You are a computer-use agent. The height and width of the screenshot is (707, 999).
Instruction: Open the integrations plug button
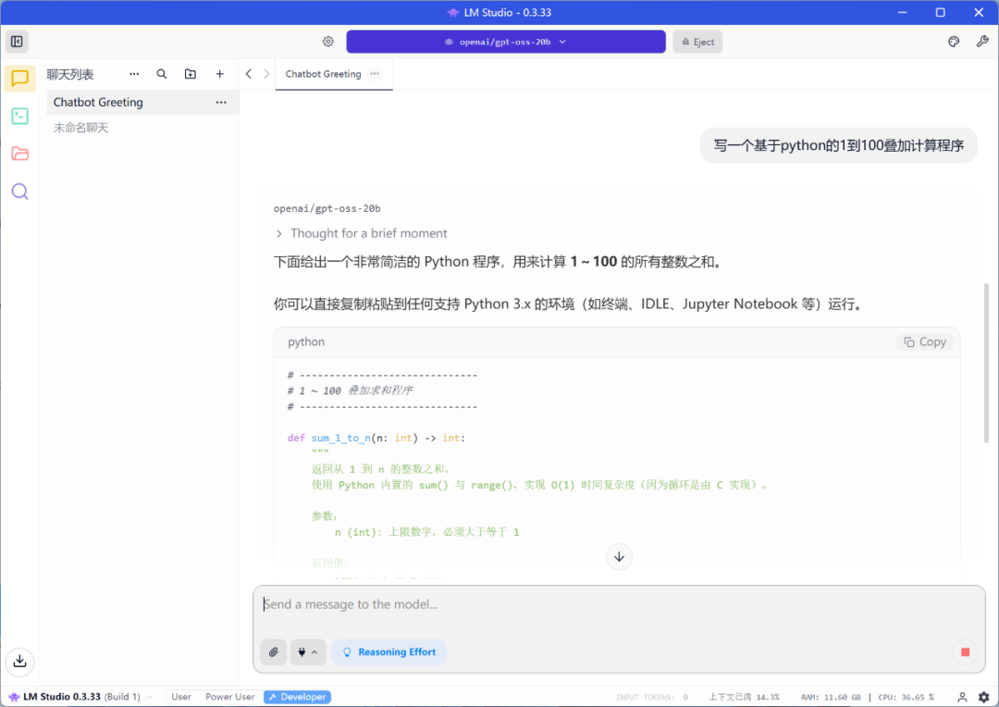coord(308,652)
